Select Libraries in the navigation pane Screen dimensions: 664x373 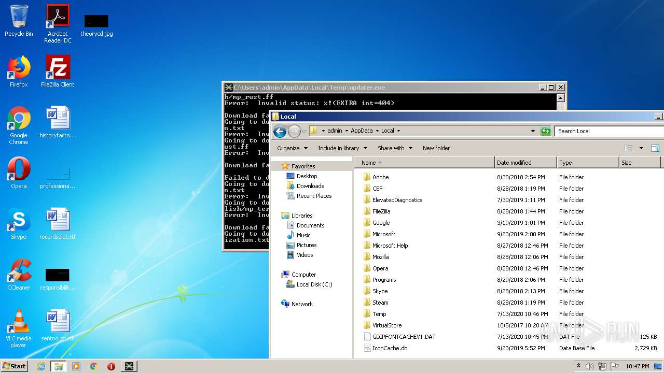301,216
